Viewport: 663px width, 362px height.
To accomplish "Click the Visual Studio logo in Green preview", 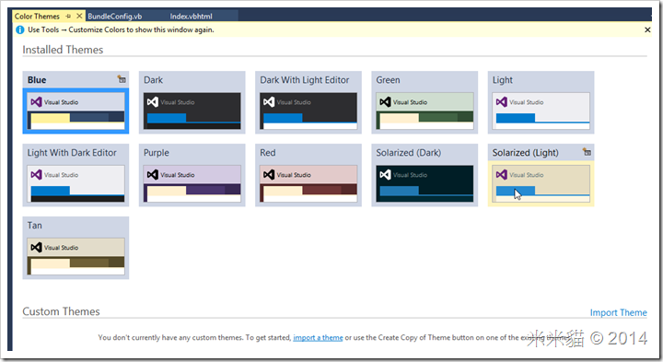I will tap(385, 102).
